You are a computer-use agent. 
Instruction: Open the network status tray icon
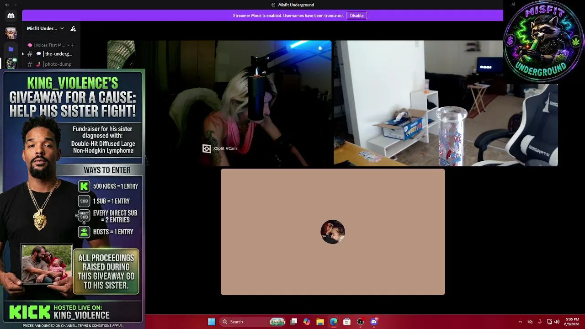549,322
